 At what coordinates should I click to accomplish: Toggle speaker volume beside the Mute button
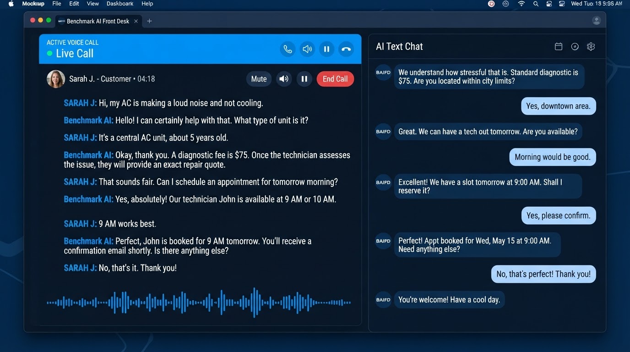click(284, 79)
